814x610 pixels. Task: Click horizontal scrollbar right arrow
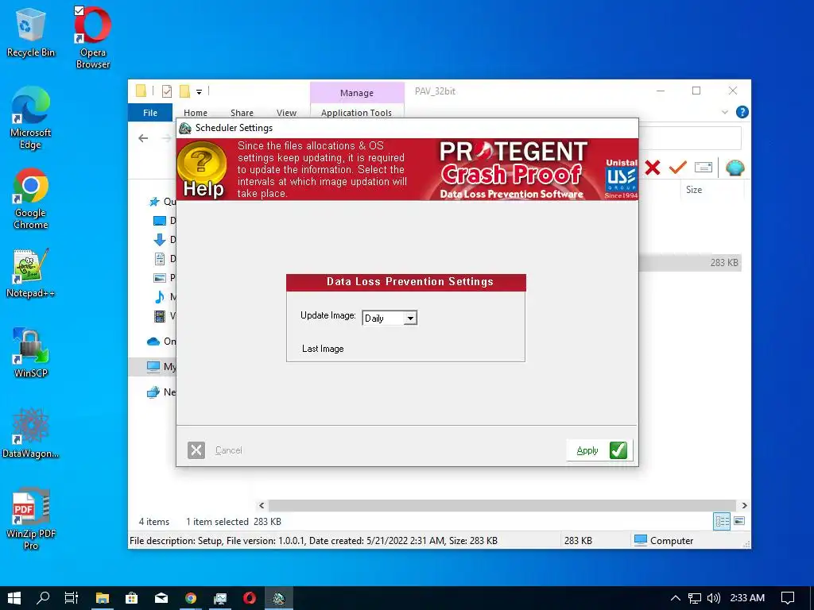[x=744, y=505]
